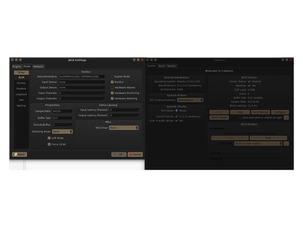303x227 pixels.
Task: Open options button beside Auto-start checkbox
Action: click(286, 118)
